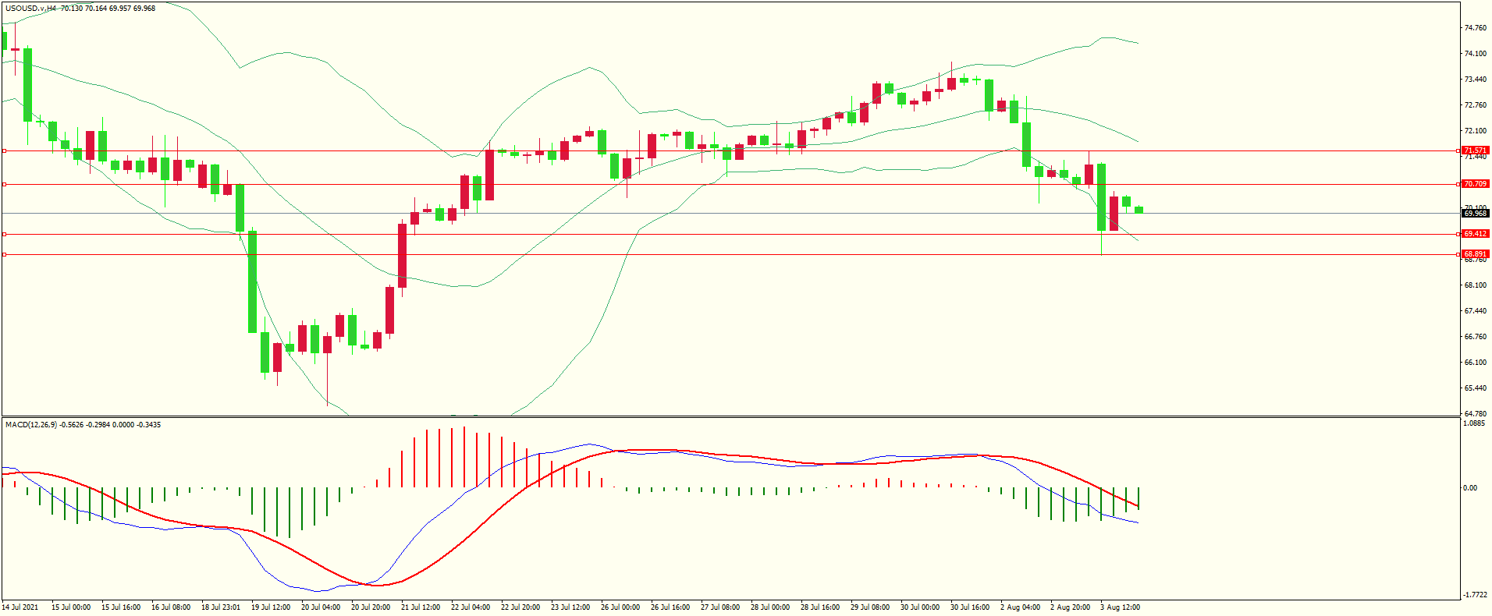The height and width of the screenshot is (616, 1492).
Task: Click left anchor handle of 70.709 line
Action: click(x=5, y=185)
